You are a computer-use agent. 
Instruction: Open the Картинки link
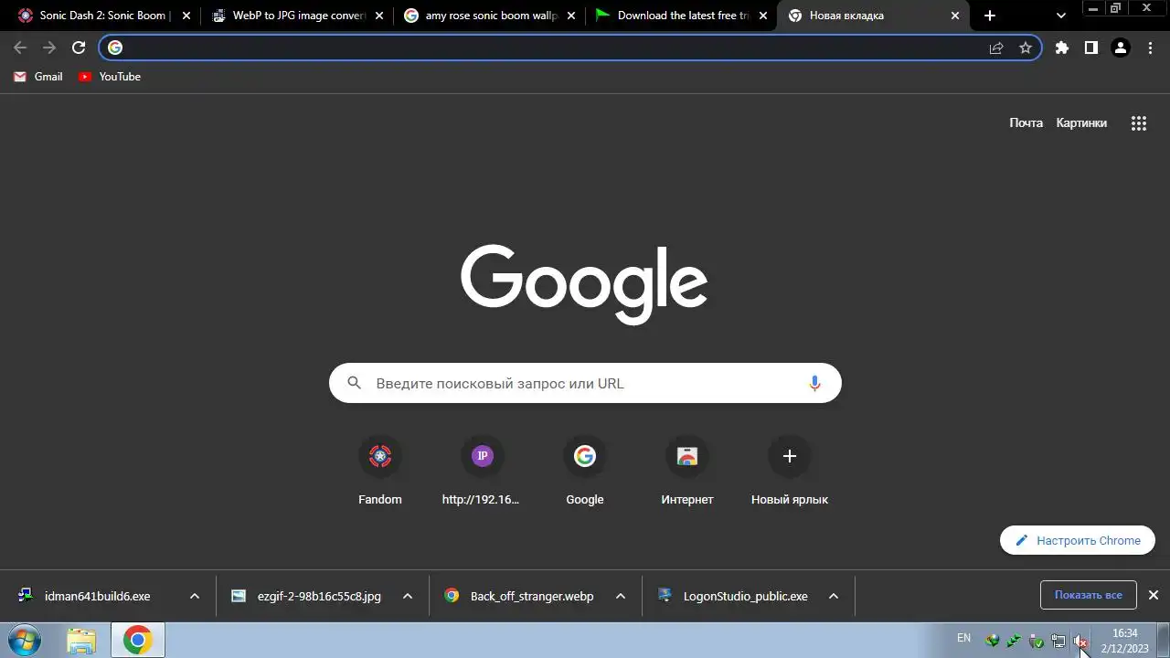[x=1081, y=122]
